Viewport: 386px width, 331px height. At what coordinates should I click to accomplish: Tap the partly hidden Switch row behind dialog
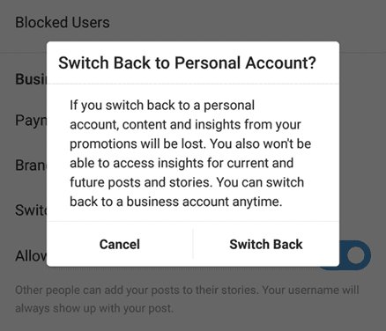click(x=31, y=210)
